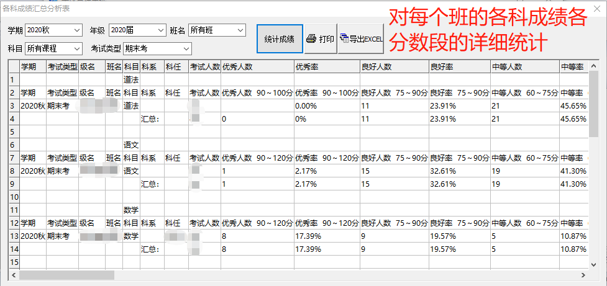
Task: Click 2020秋 cell in row 3
Action: (x=32, y=106)
